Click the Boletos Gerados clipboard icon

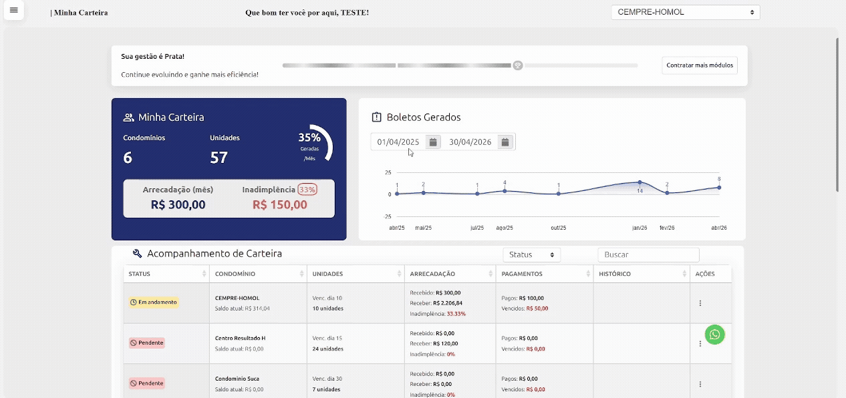point(376,118)
